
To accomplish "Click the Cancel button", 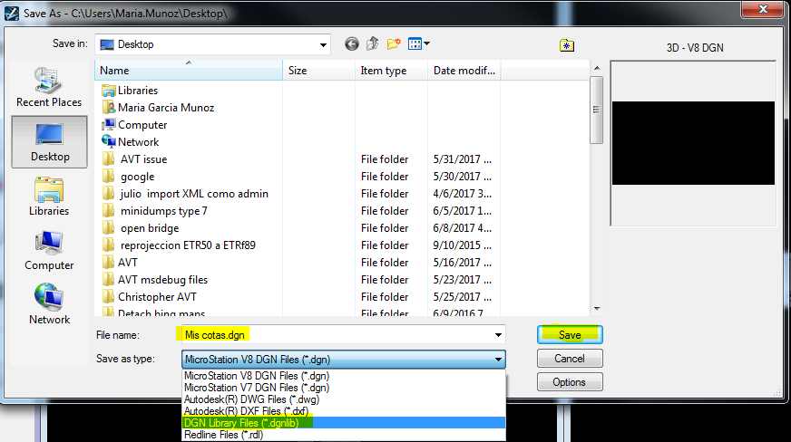I will [x=570, y=359].
